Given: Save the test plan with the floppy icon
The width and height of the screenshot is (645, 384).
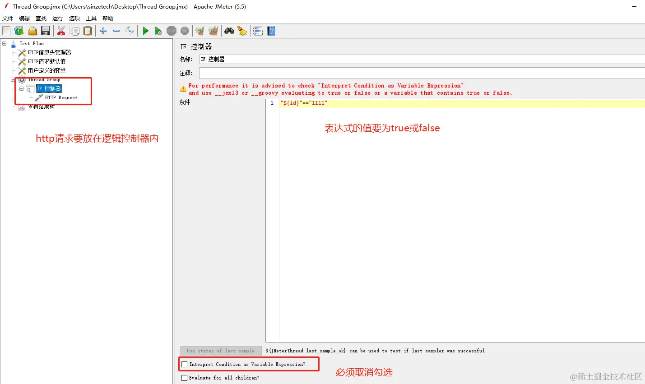Looking at the screenshot, I should [x=46, y=31].
